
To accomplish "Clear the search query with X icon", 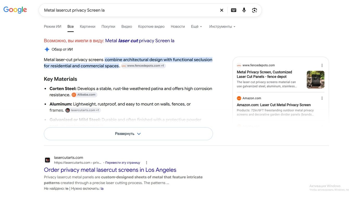I will coord(222,10).
